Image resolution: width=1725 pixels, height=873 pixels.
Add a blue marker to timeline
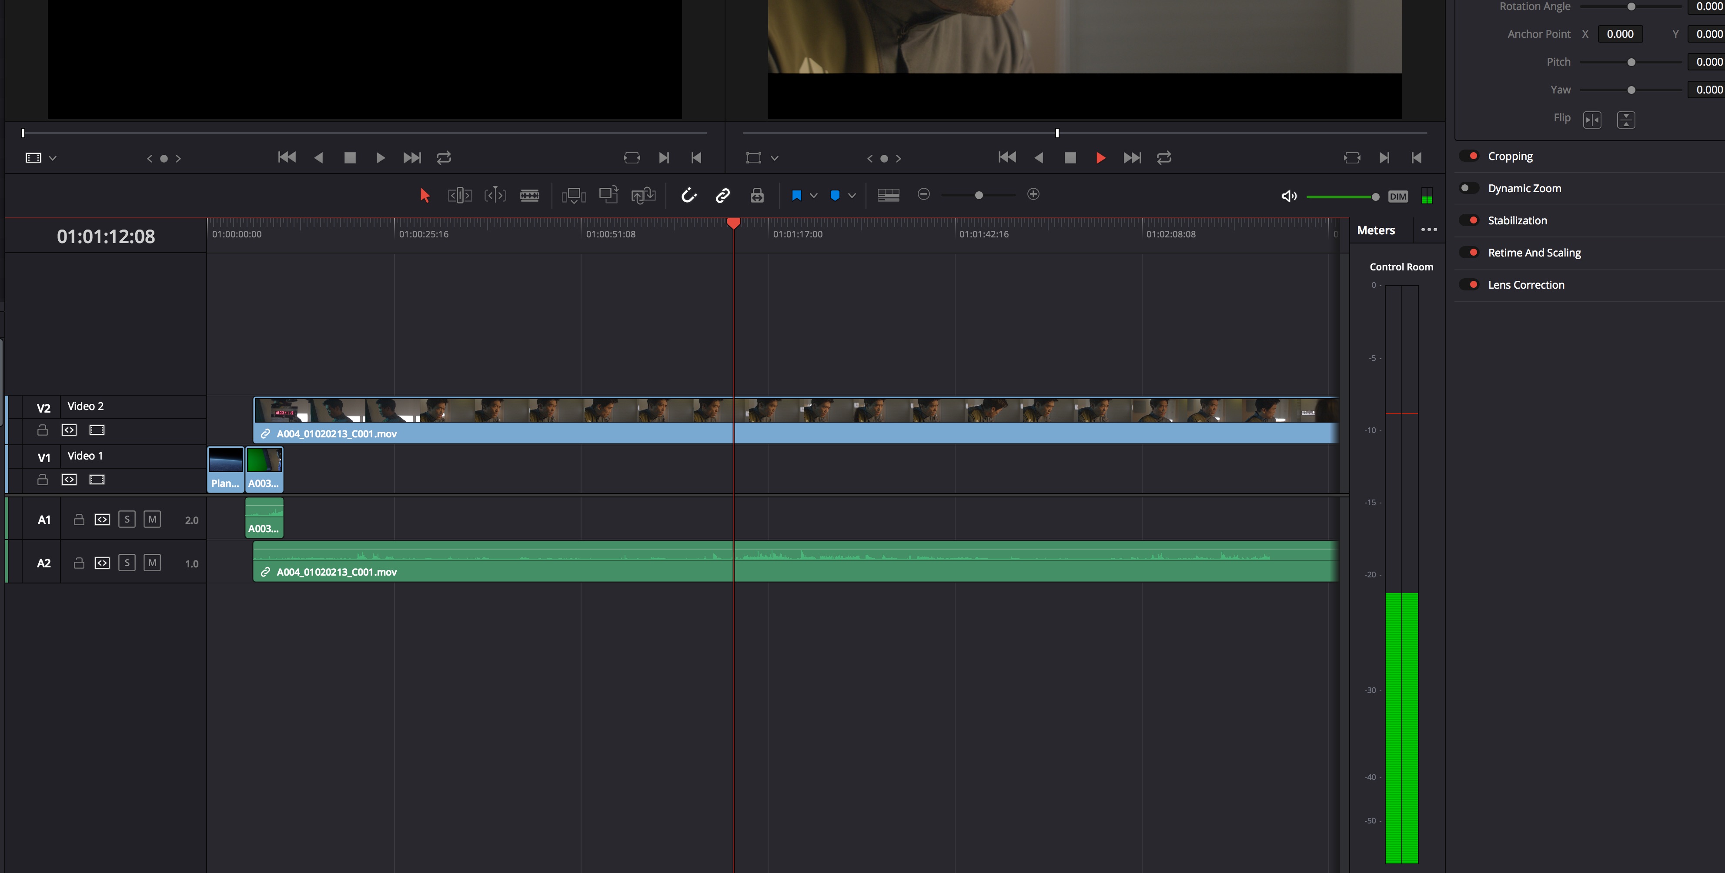tap(835, 196)
